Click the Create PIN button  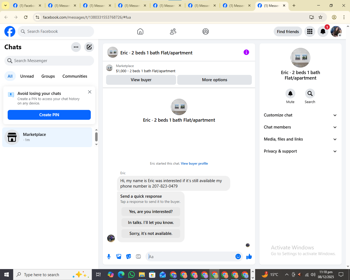coord(49,115)
